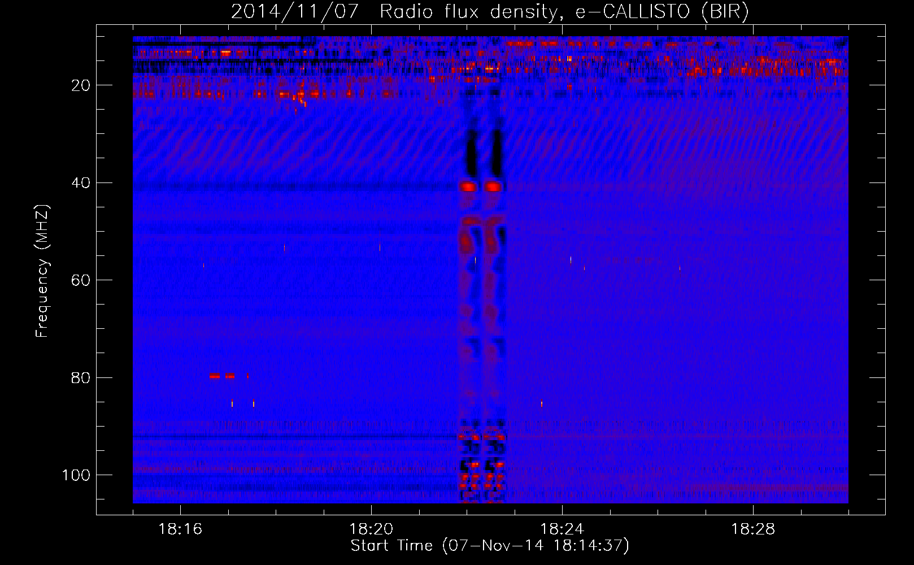
Task: Click the 80 MHz frequency tick label
Action: (81, 378)
